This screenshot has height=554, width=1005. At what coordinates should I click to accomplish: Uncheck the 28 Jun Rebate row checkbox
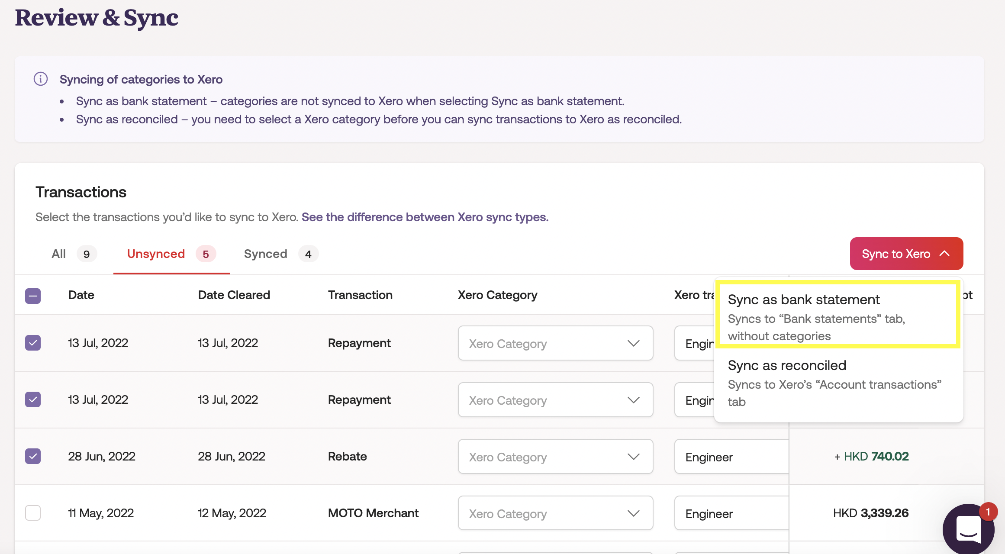pos(33,456)
